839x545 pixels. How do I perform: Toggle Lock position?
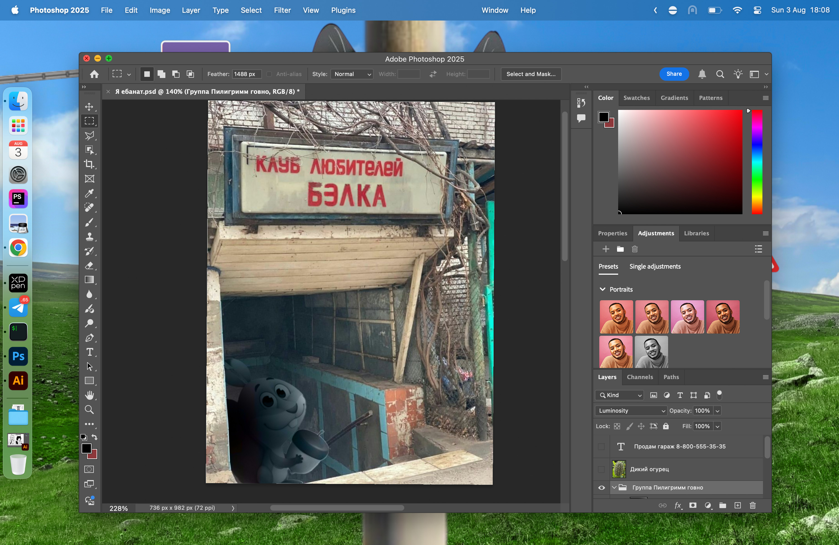point(641,426)
